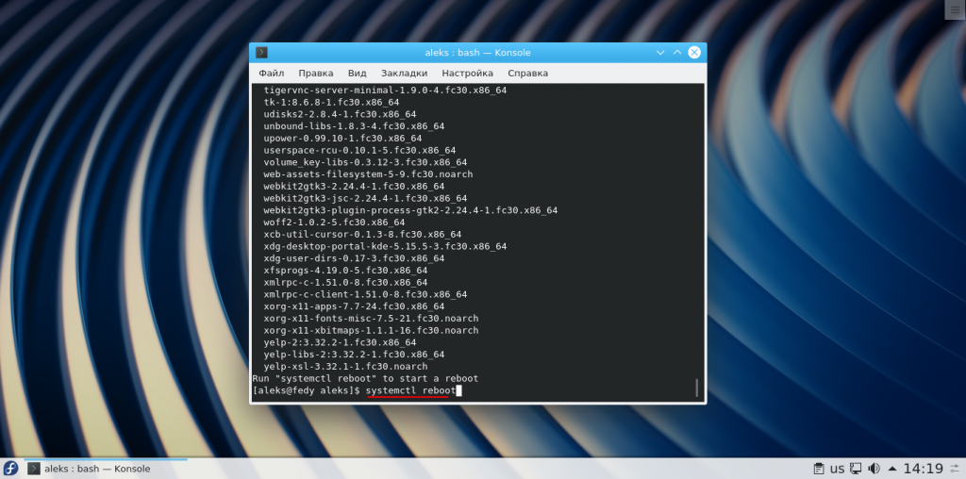Open the Справка menu
966x479 pixels.
tap(527, 73)
